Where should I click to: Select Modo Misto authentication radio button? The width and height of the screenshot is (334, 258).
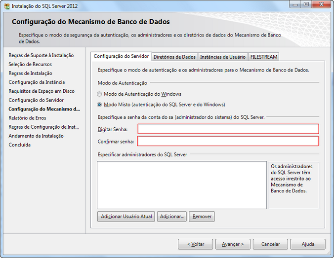pos(99,105)
